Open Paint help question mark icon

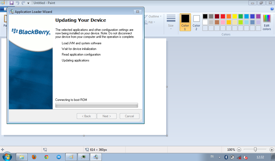pyautogui.click(x=272, y=9)
